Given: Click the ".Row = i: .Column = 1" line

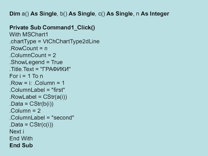Looking at the screenshot, I should click(x=37, y=83).
